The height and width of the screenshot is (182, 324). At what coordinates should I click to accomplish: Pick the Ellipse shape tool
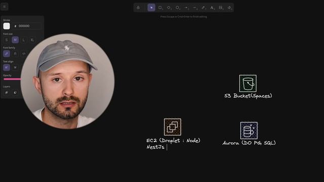(x=177, y=8)
